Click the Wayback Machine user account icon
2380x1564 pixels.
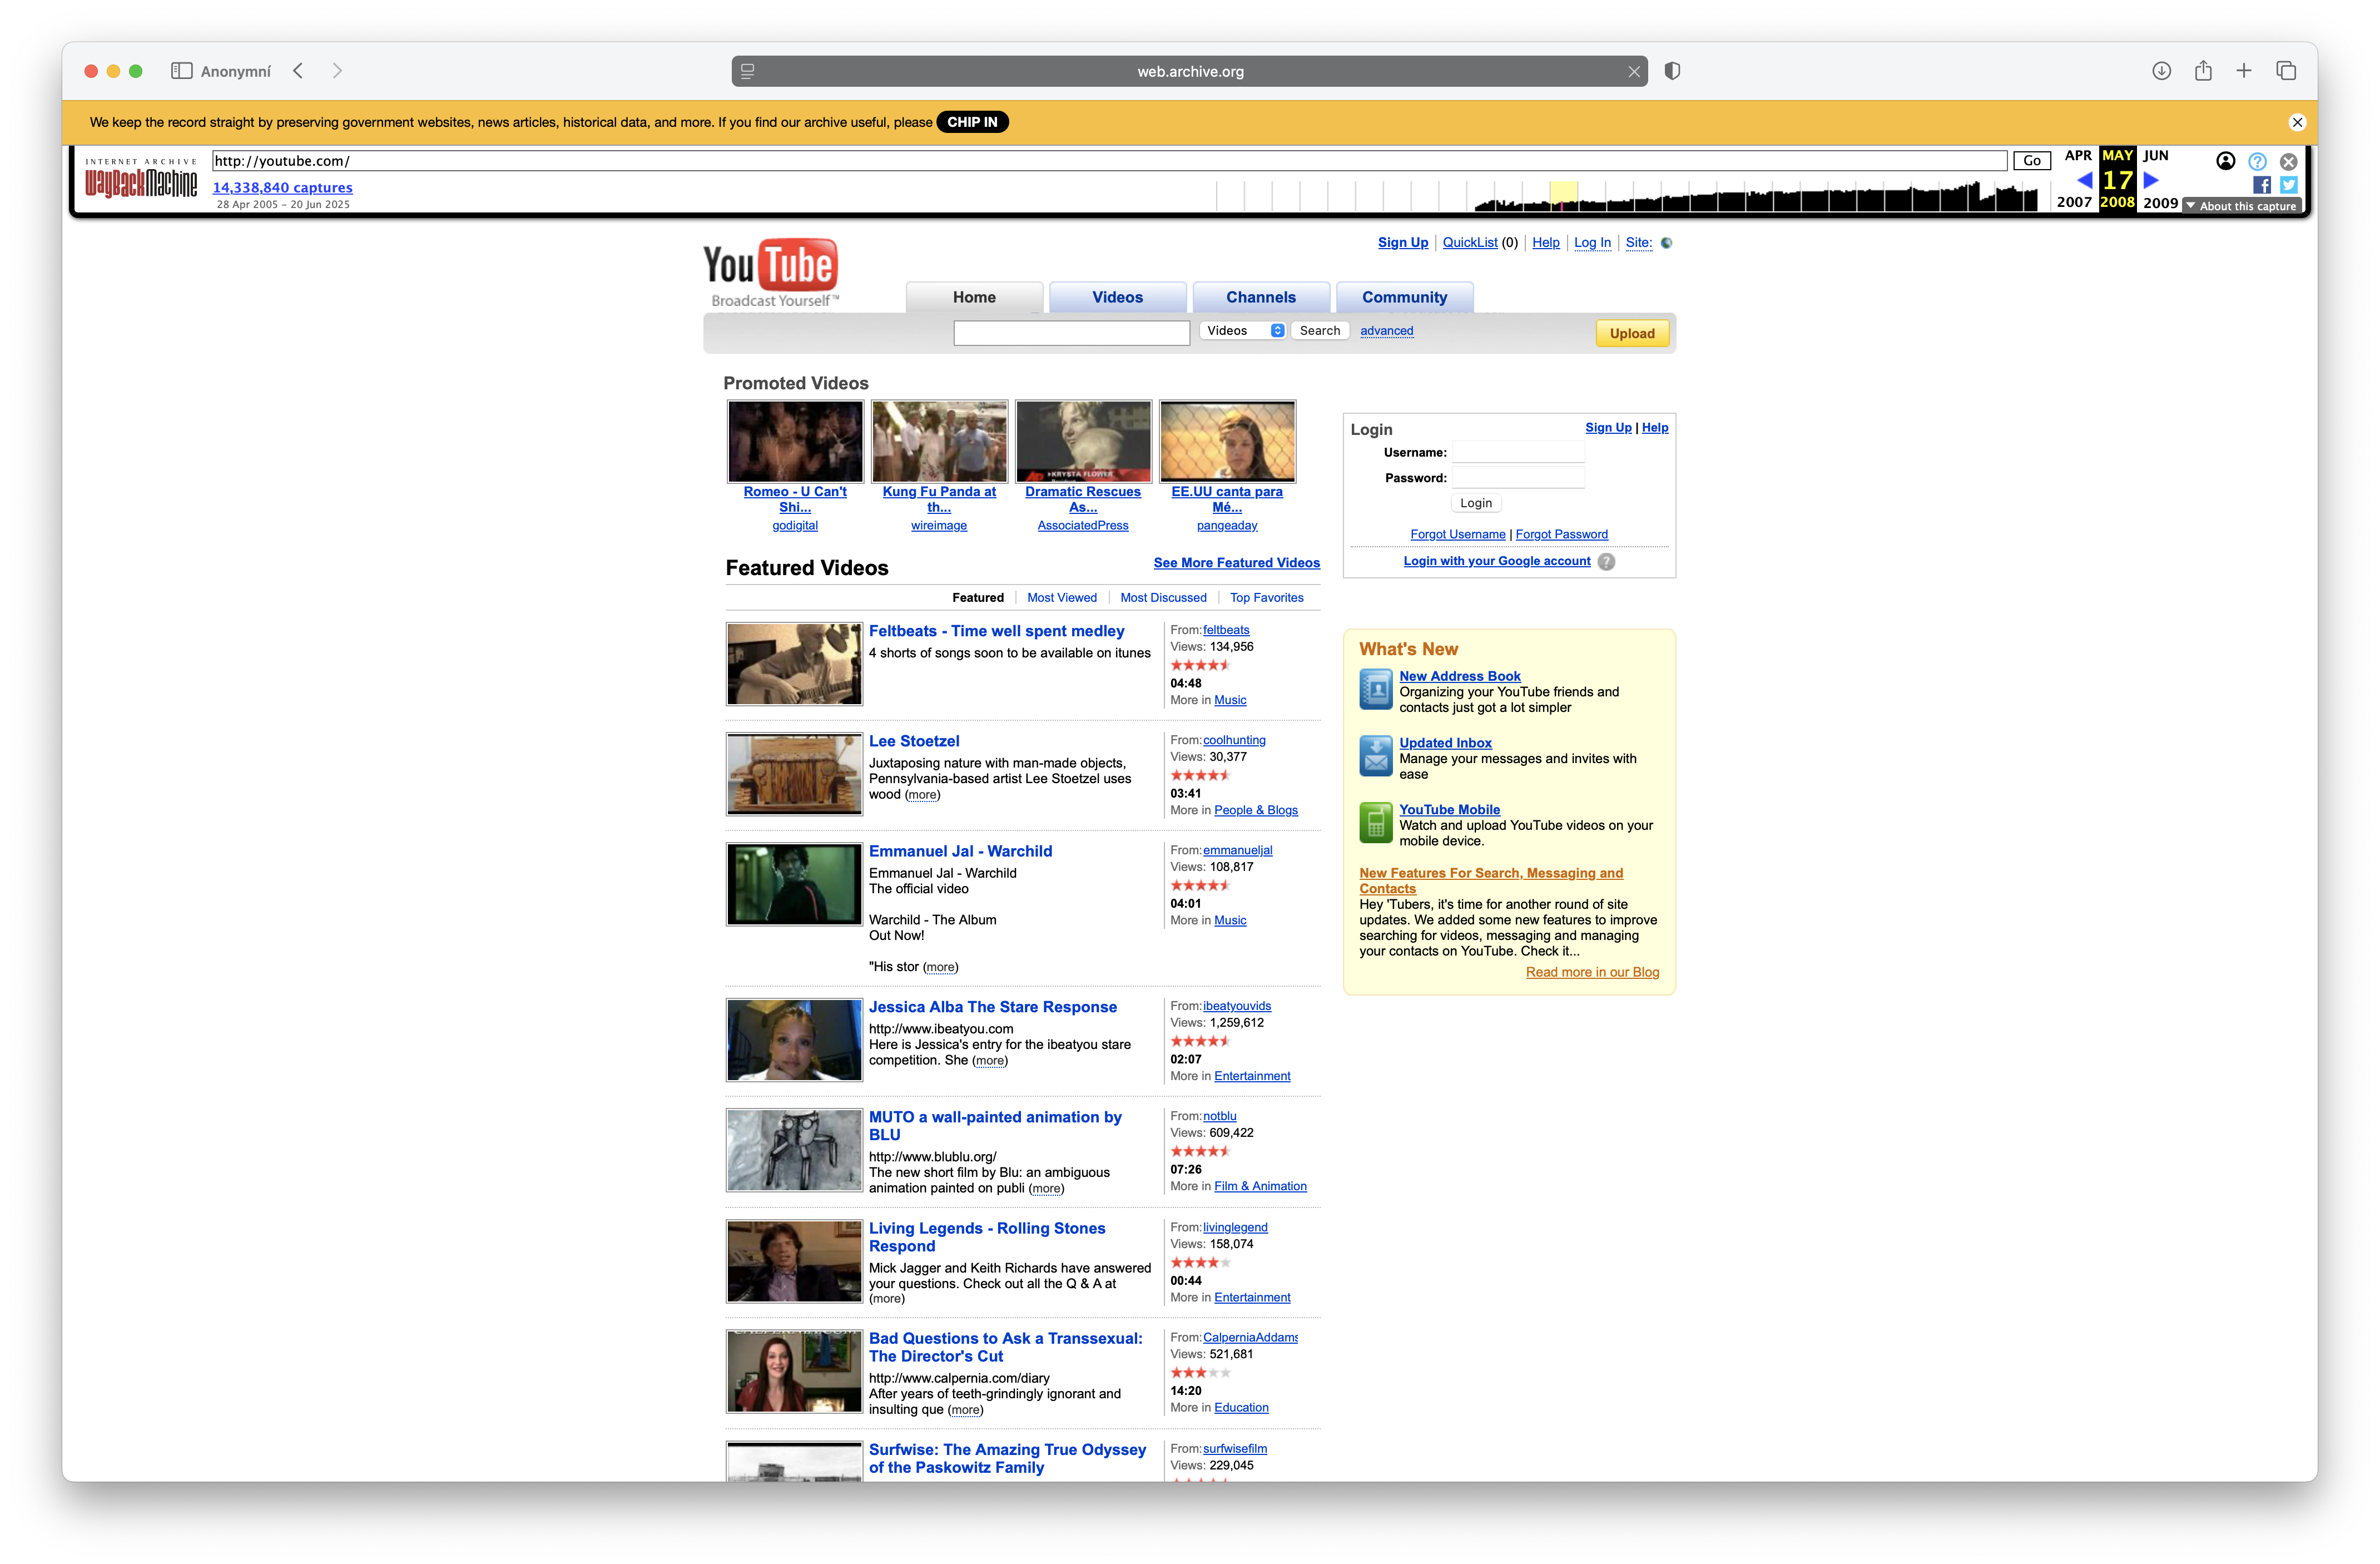(x=2225, y=161)
